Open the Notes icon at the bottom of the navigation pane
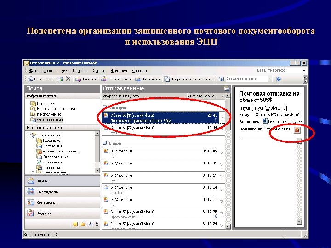This screenshot has width=331, height=248. (75, 224)
